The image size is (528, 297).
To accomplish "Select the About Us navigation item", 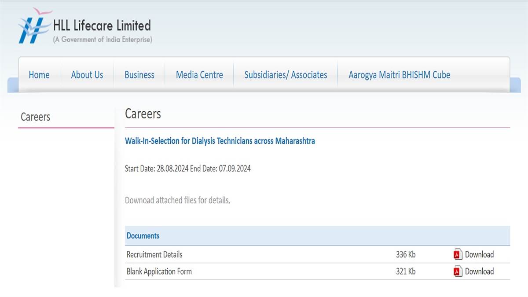I will point(87,75).
